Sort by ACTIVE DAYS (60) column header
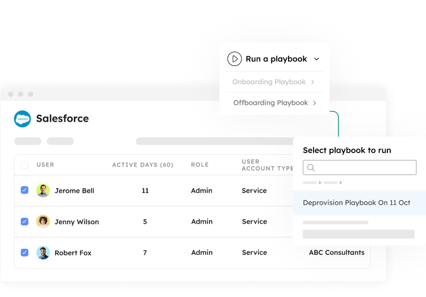 (x=143, y=164)
